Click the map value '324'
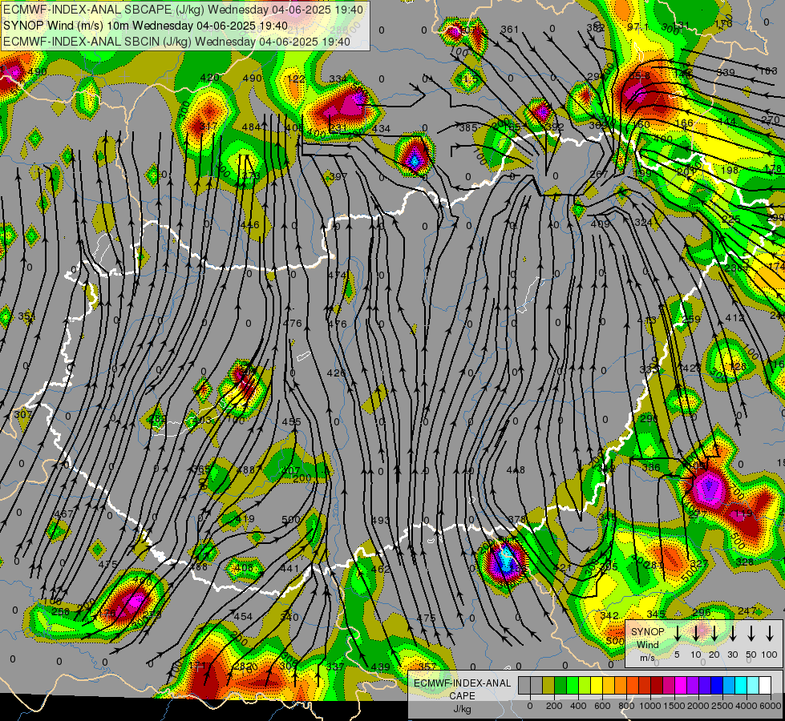The image size is (785, 721). click(x=643, y=222)
